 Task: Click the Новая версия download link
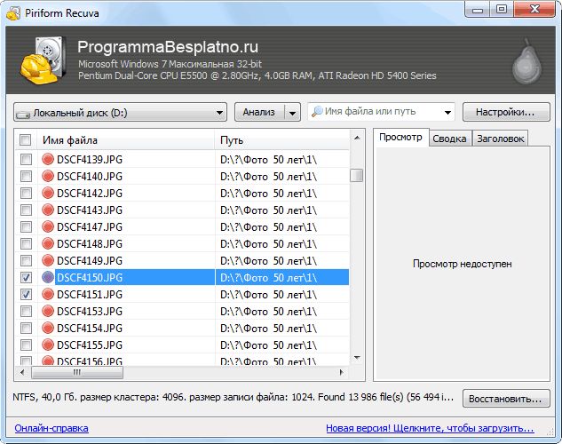point(430,428)
